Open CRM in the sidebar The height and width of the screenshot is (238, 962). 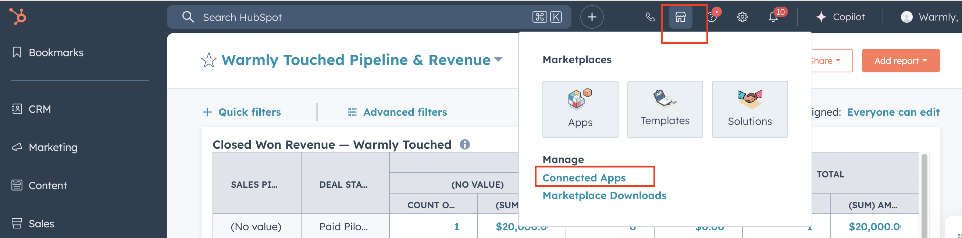coord(40,109)
